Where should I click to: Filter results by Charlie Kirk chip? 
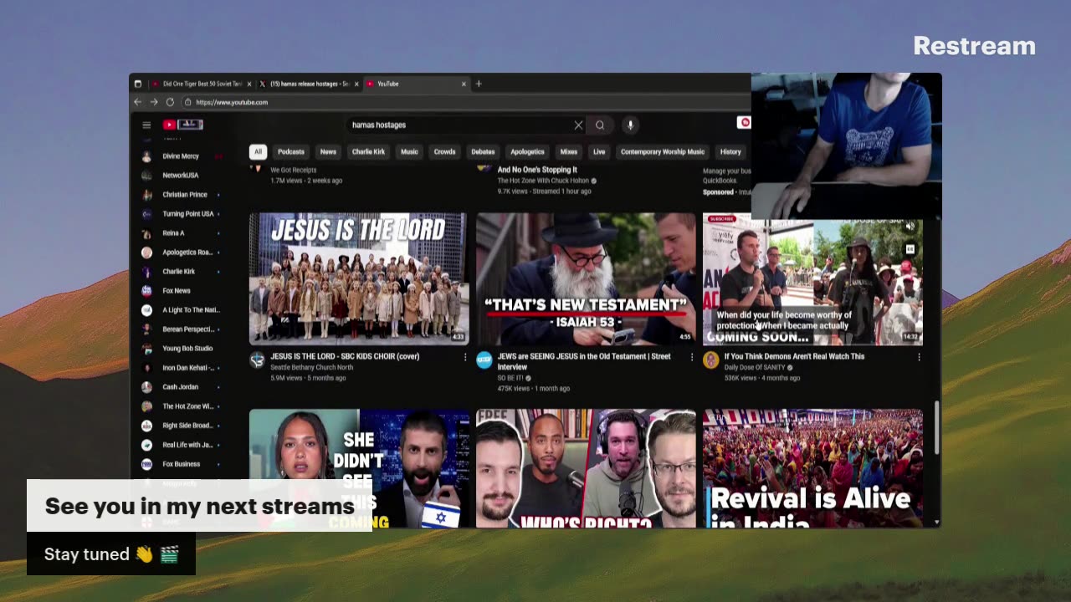tap(368, 152)
